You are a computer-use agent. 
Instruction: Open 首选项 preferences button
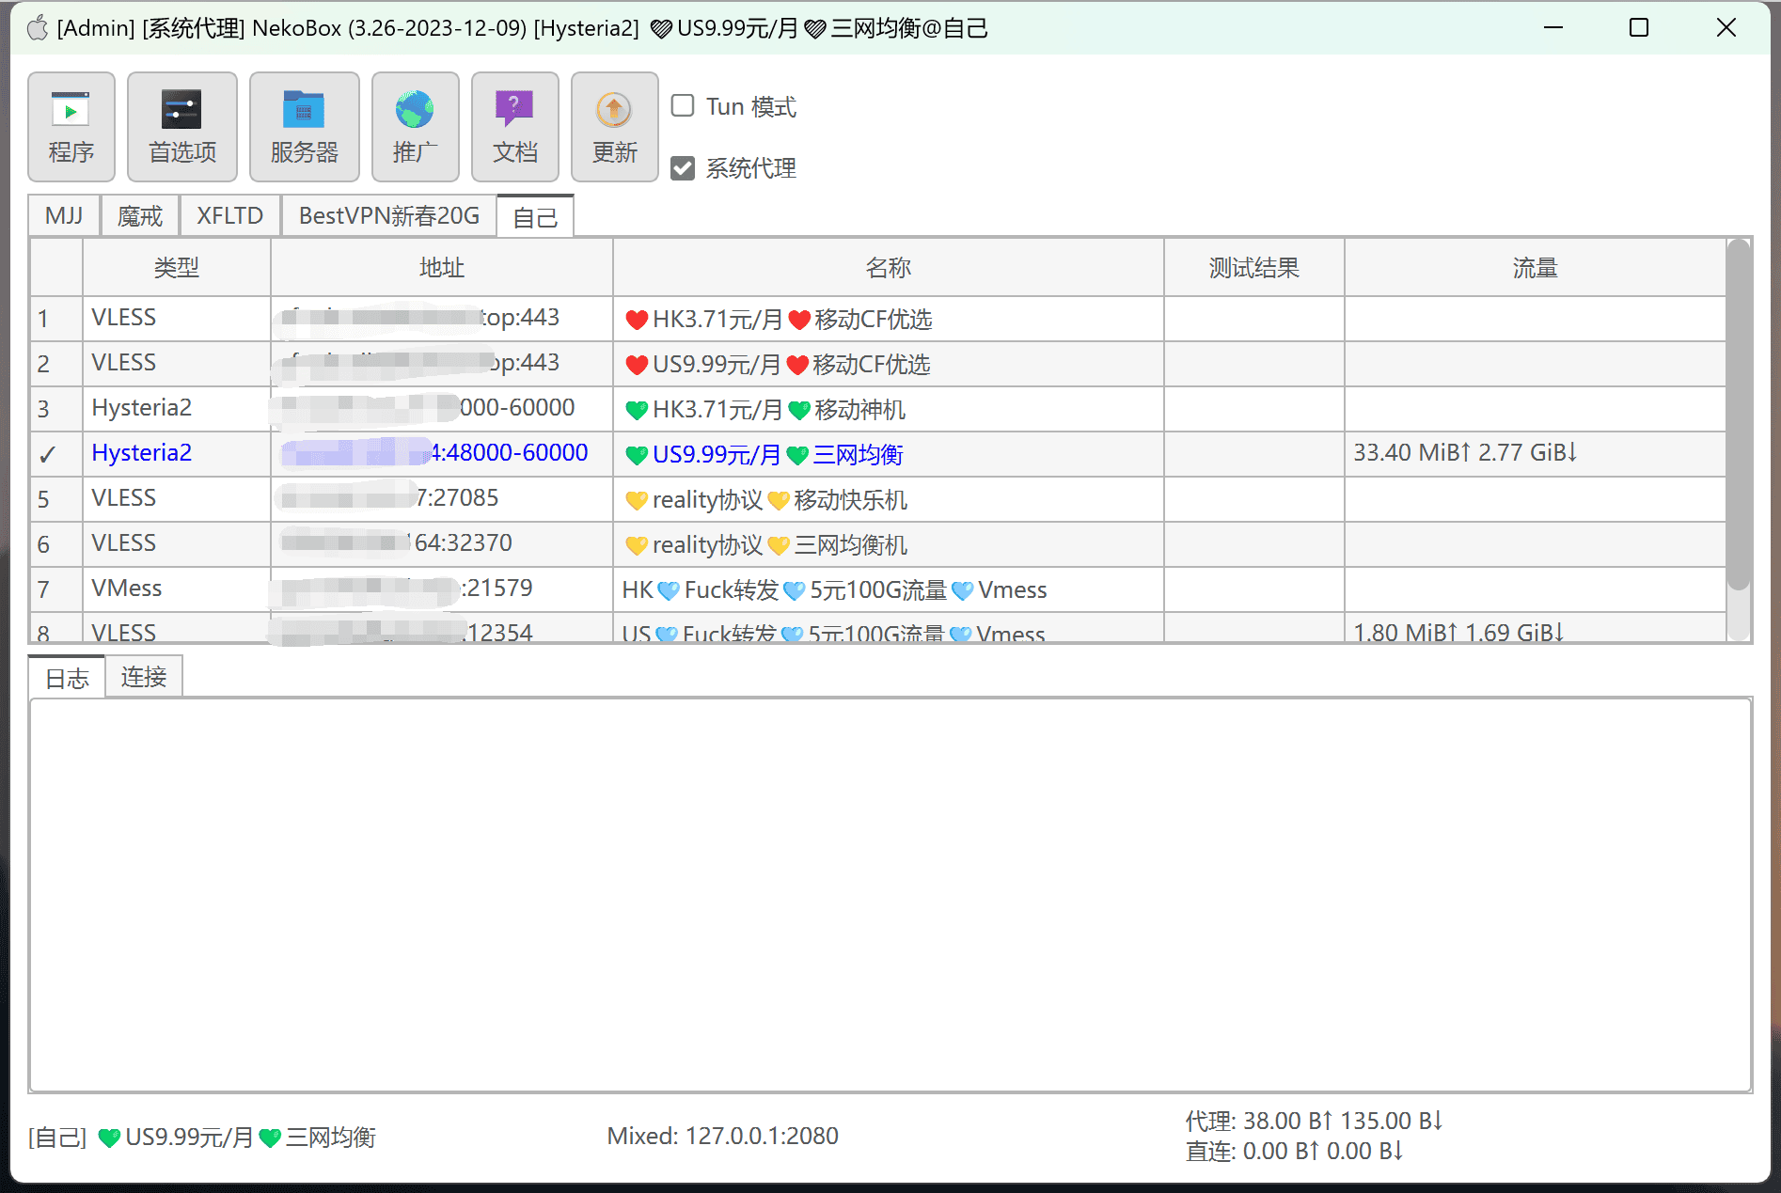tap(182, 127)
